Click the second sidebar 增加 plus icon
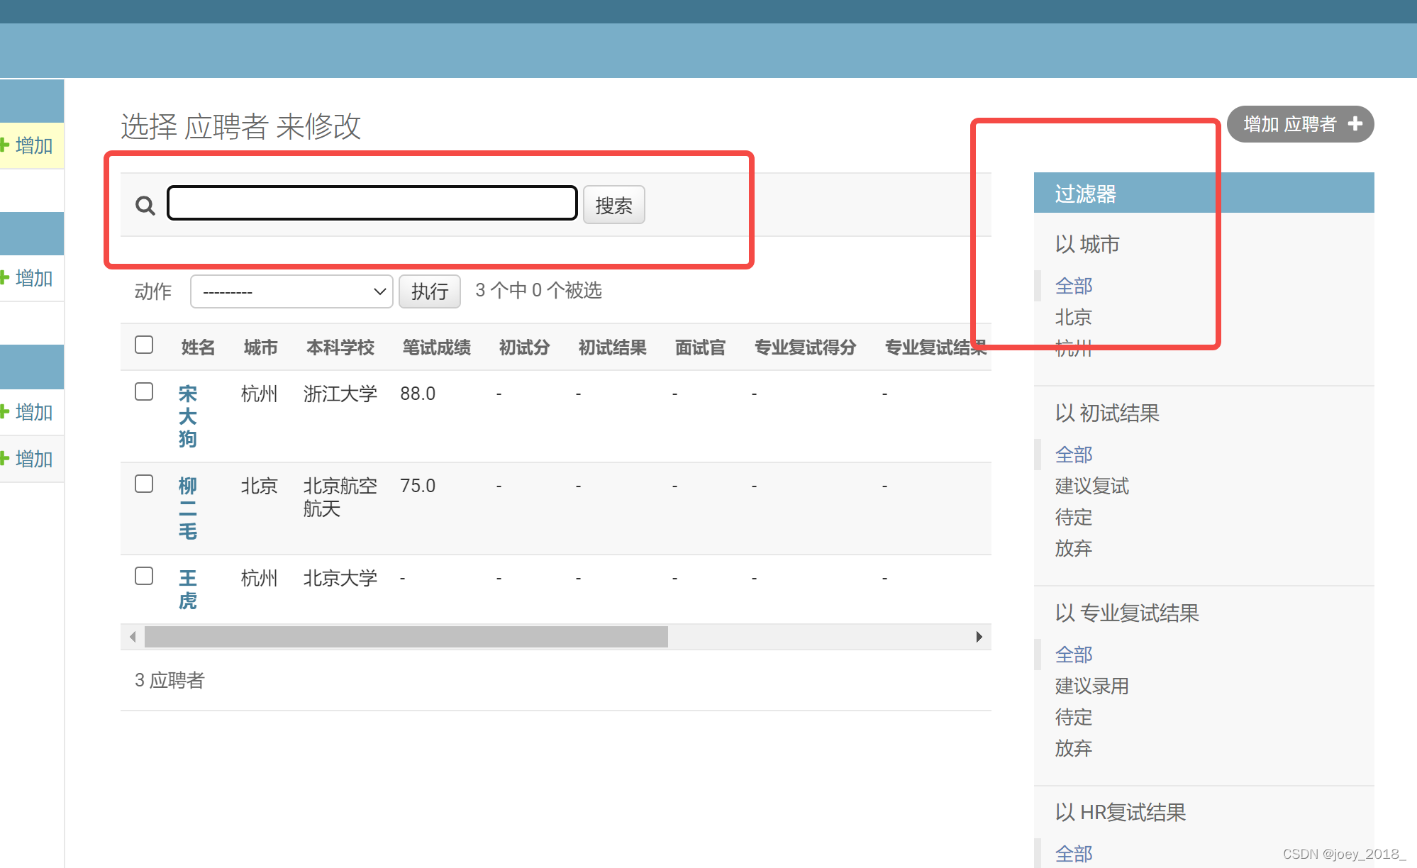1417x868 pixels. [x=4, y=277]
